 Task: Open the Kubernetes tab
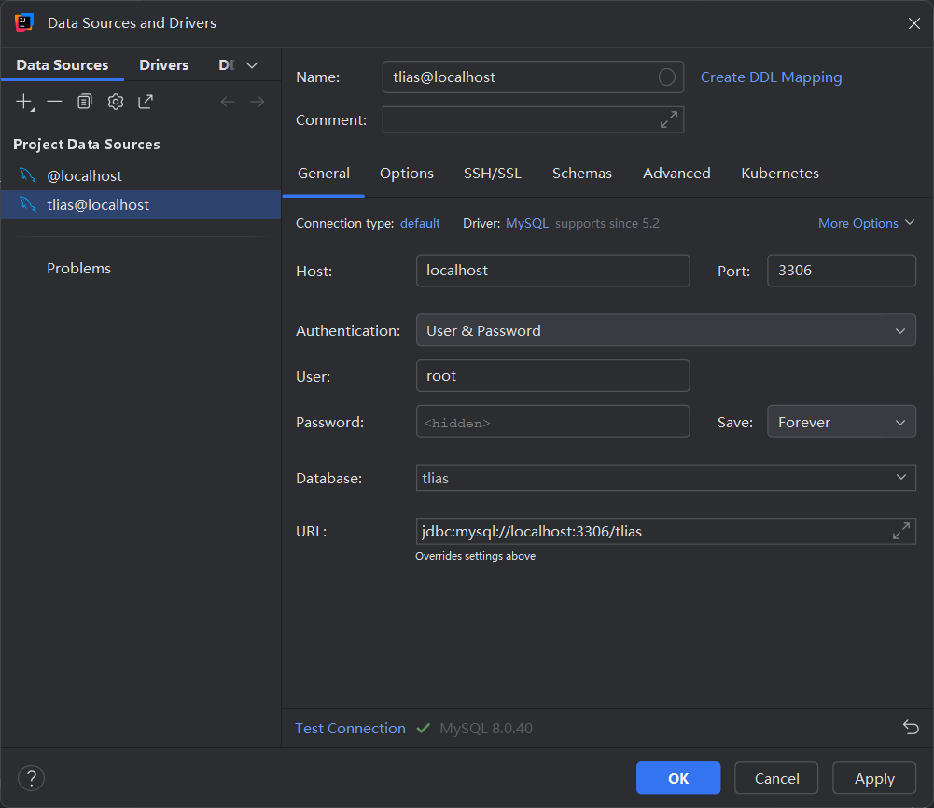tap(780, 174)
